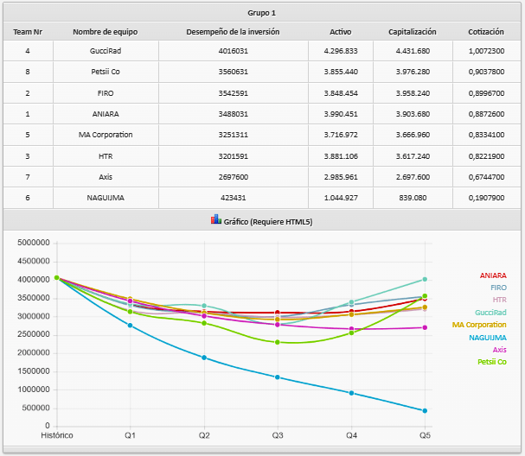Click the Histórico starting data point
Screen dimensions: 525x456
pos(57,278)
